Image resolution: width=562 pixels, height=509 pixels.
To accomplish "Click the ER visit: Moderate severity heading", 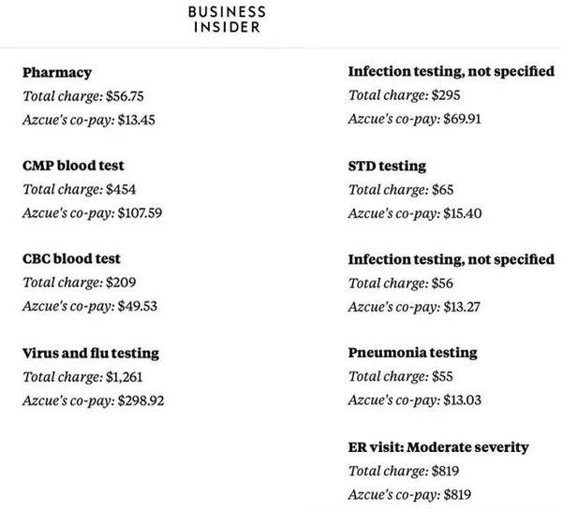I will coord(438,446).
